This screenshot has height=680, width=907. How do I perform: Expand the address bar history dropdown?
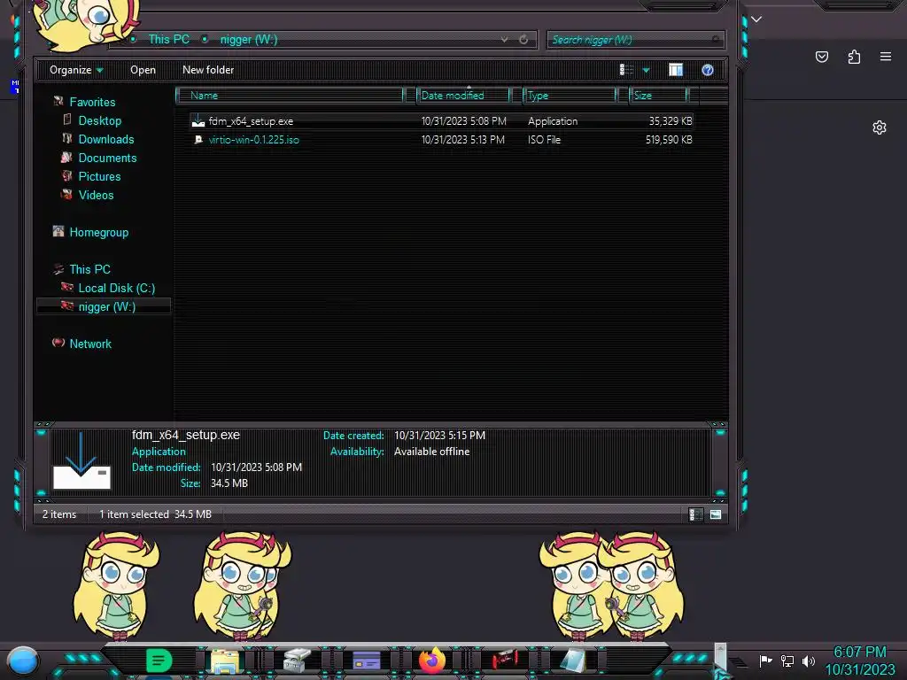pyautogui.click(x=504, y=39)
